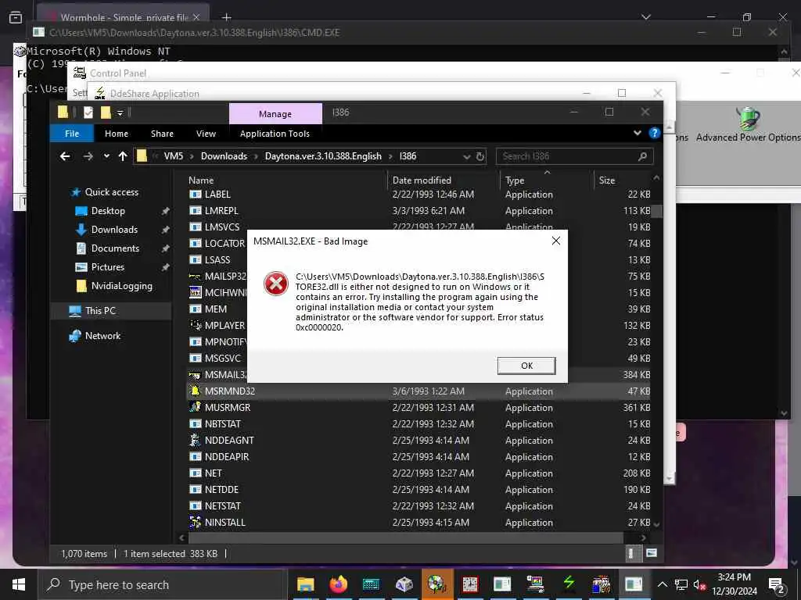Open Pictures in the navigation pane
The width and height of the screenshot is (801, 600).
[x=107, y=267]
